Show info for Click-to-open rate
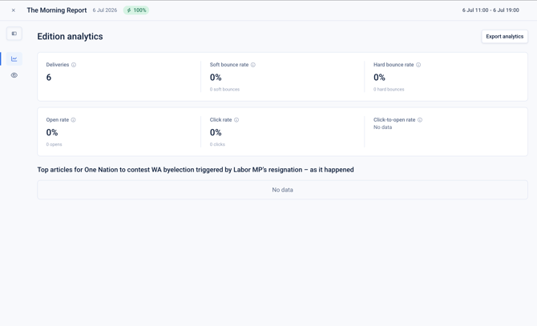Screen dimensions: 537x326 (x=420, y=119)
